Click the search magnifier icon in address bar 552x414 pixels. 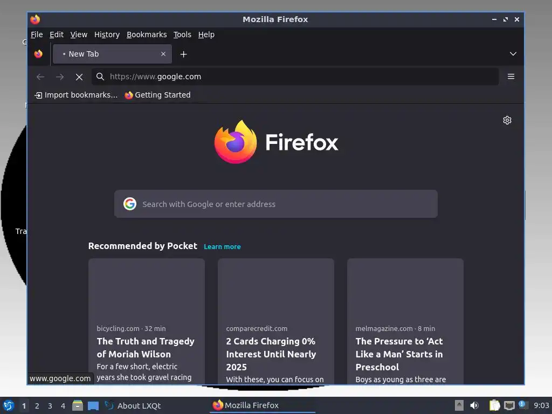click(x=100, y=77)
